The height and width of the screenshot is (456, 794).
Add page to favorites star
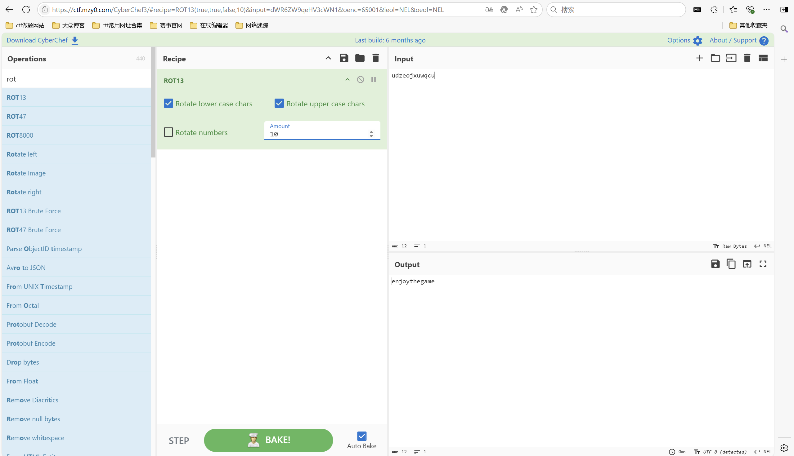pyautogui.click(x=533, y=10)
